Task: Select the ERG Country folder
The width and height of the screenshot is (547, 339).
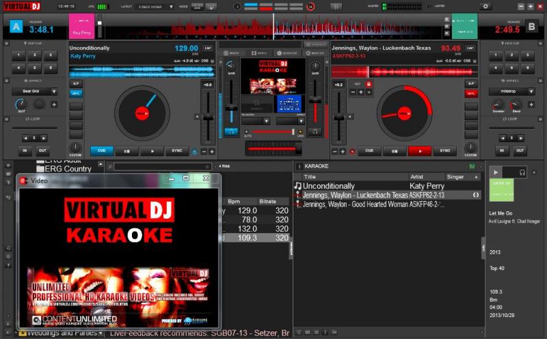Action: (64, 169)
